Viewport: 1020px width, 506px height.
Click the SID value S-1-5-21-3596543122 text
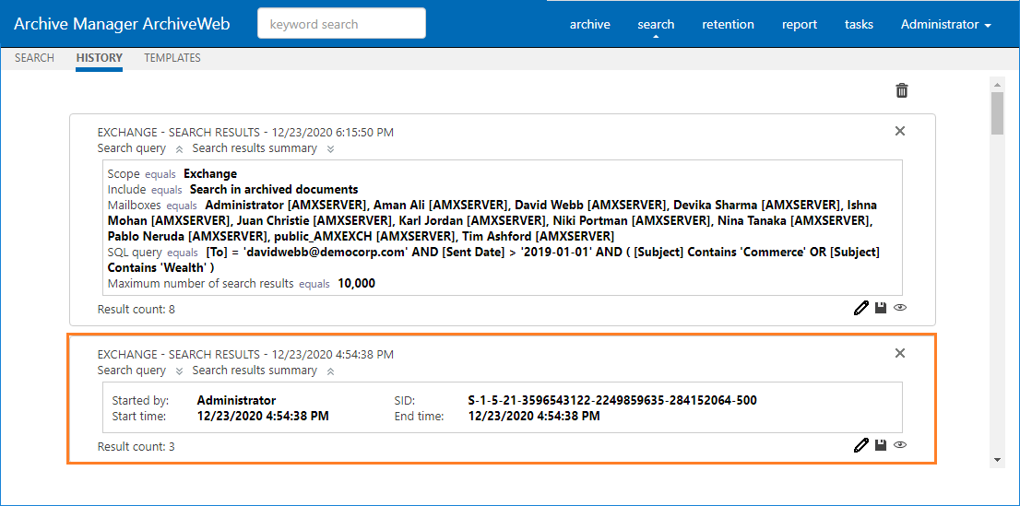(612, 400)
